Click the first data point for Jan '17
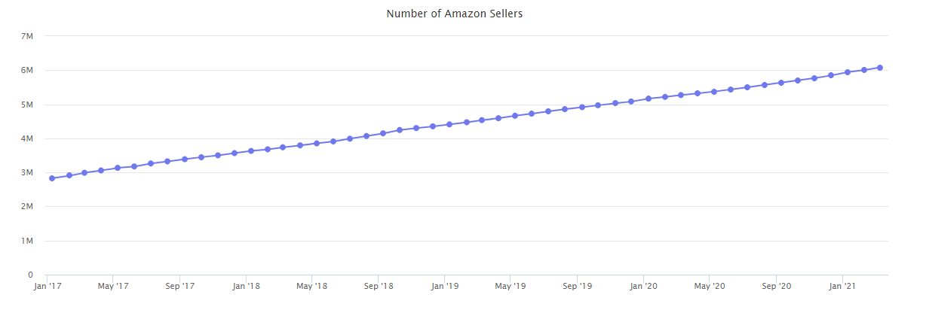This screenshot has width=926, height=313. coord(52,178)
